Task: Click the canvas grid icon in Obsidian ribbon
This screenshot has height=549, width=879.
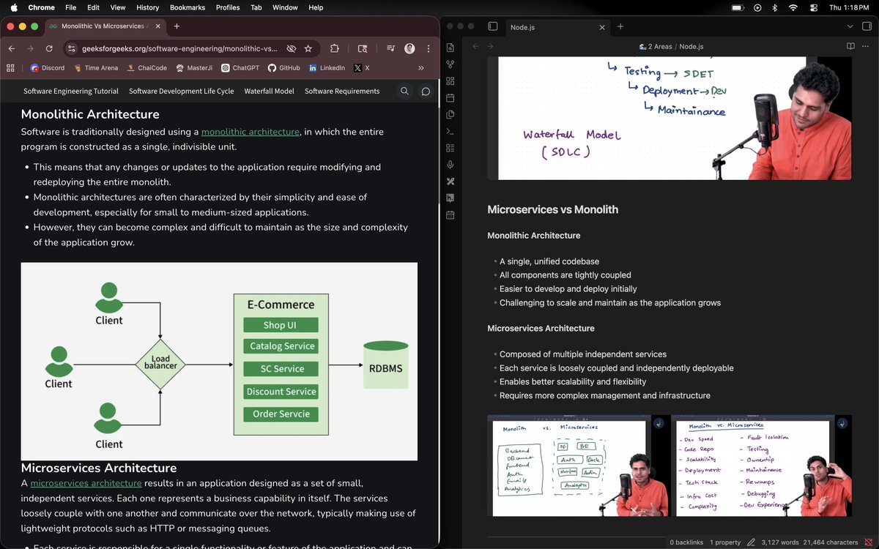Action: (x=450, y=81)
